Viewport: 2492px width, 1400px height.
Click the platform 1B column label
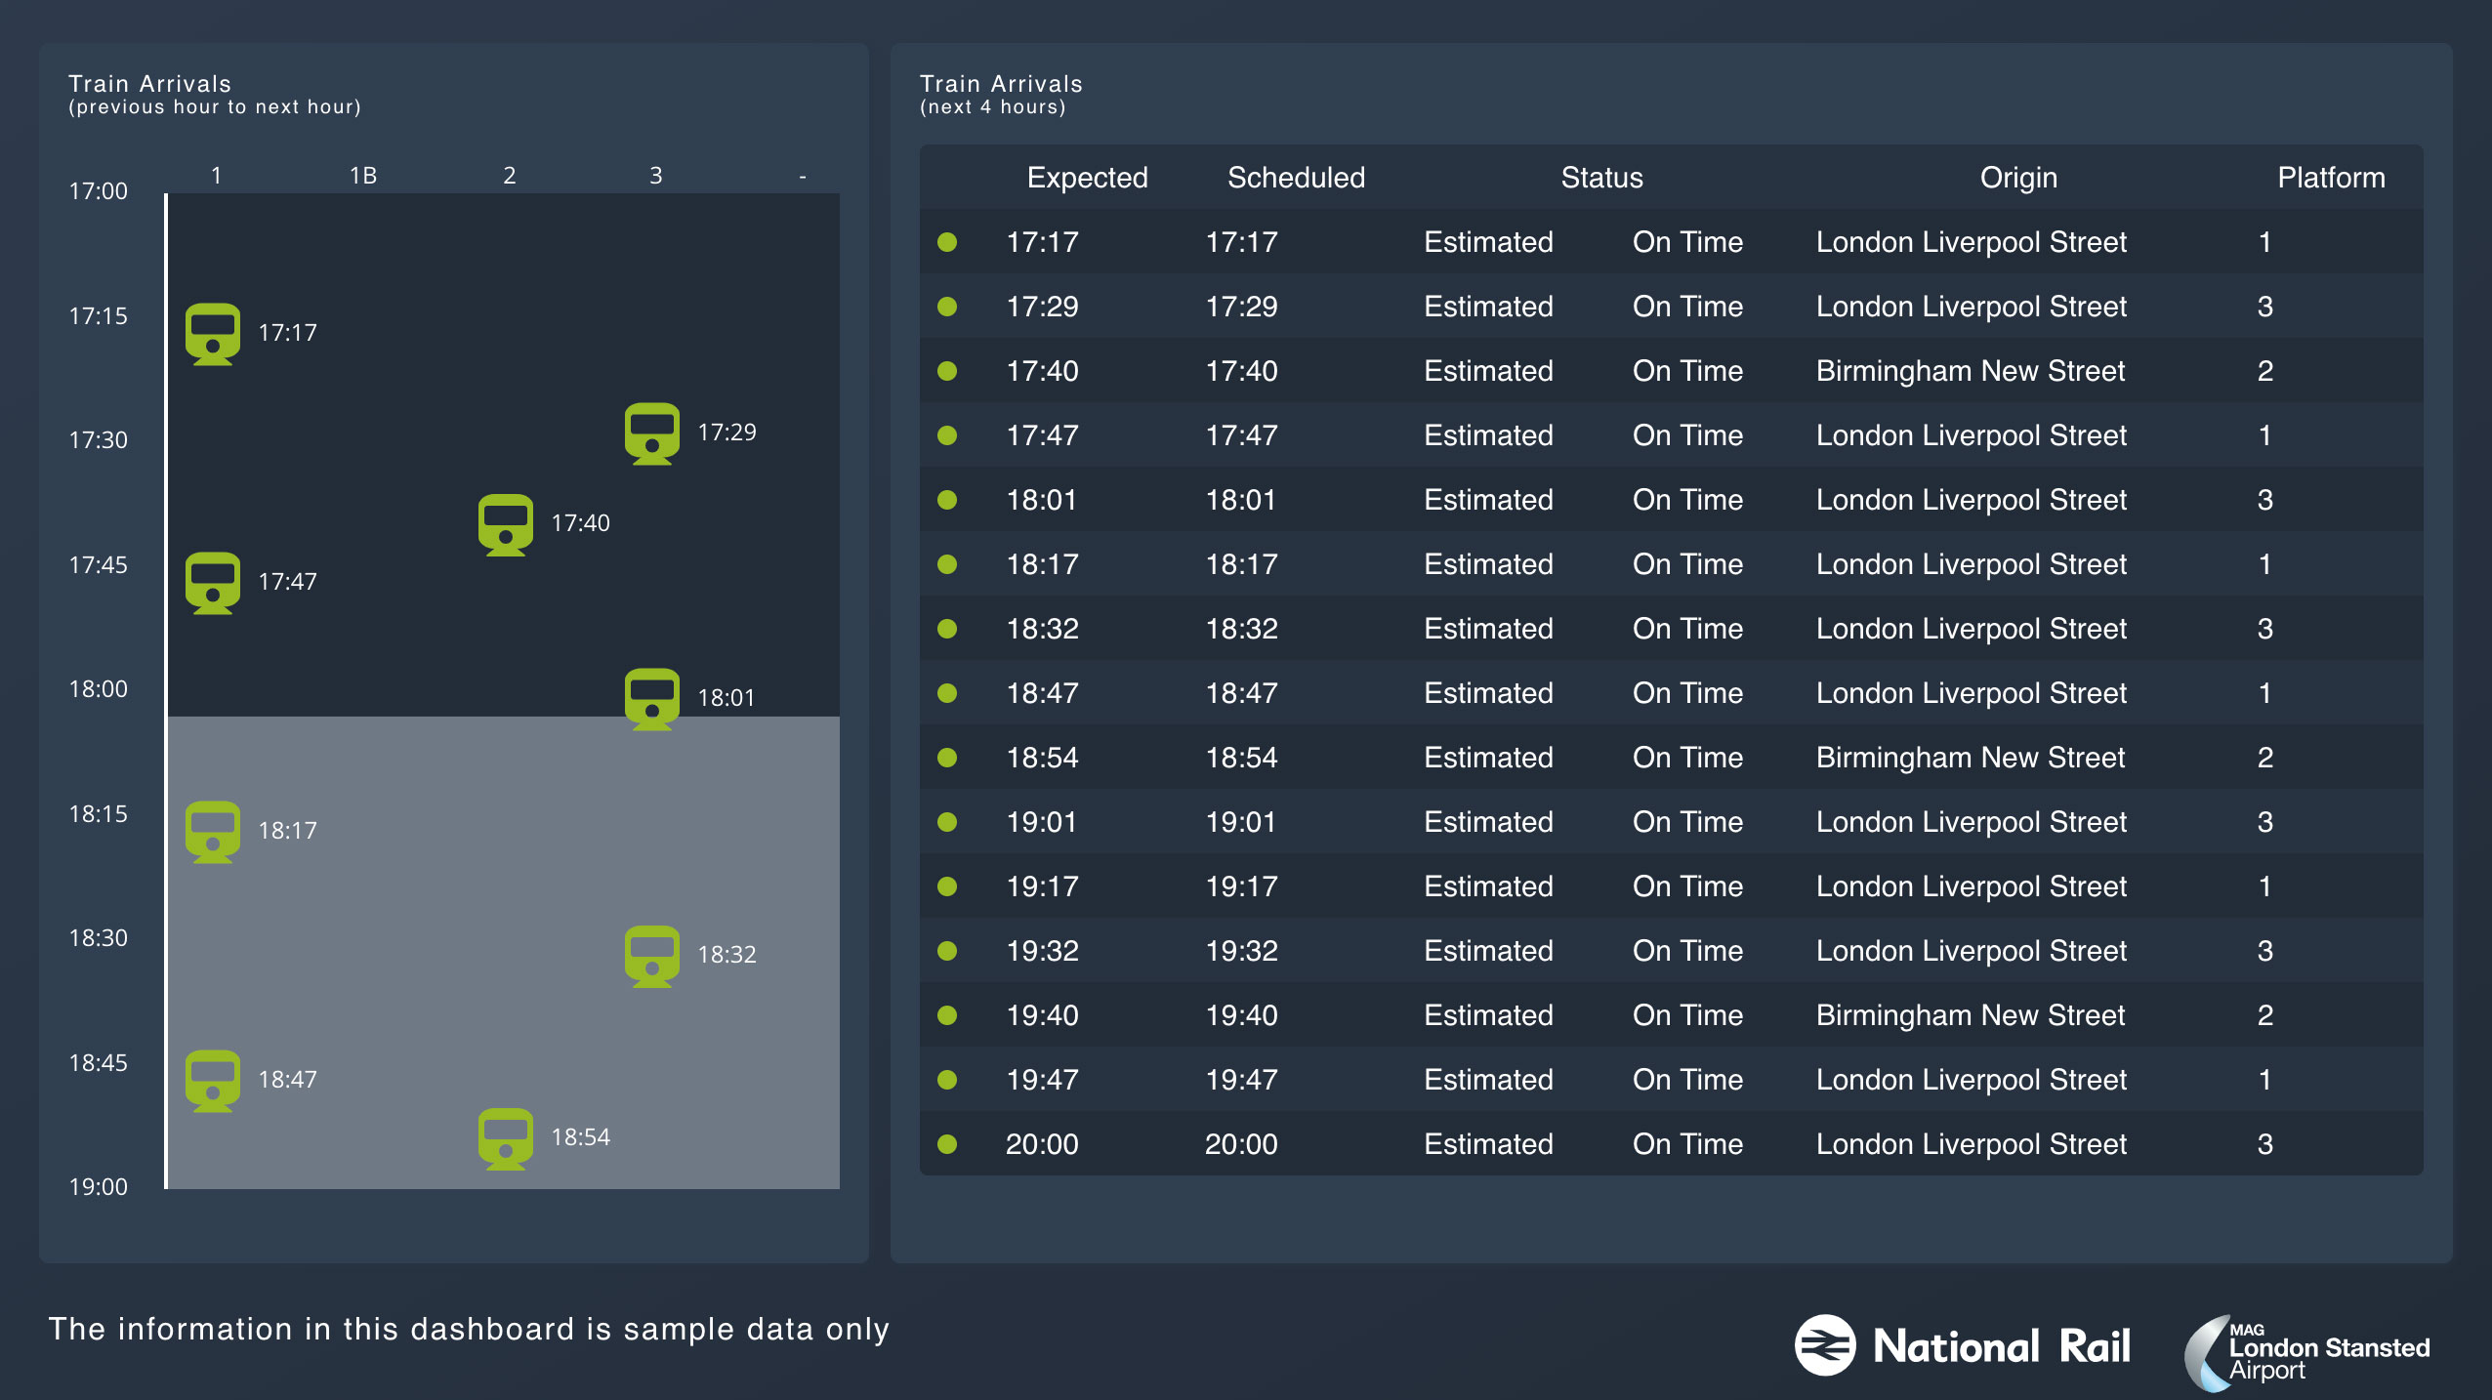click(x=363, y=176)
